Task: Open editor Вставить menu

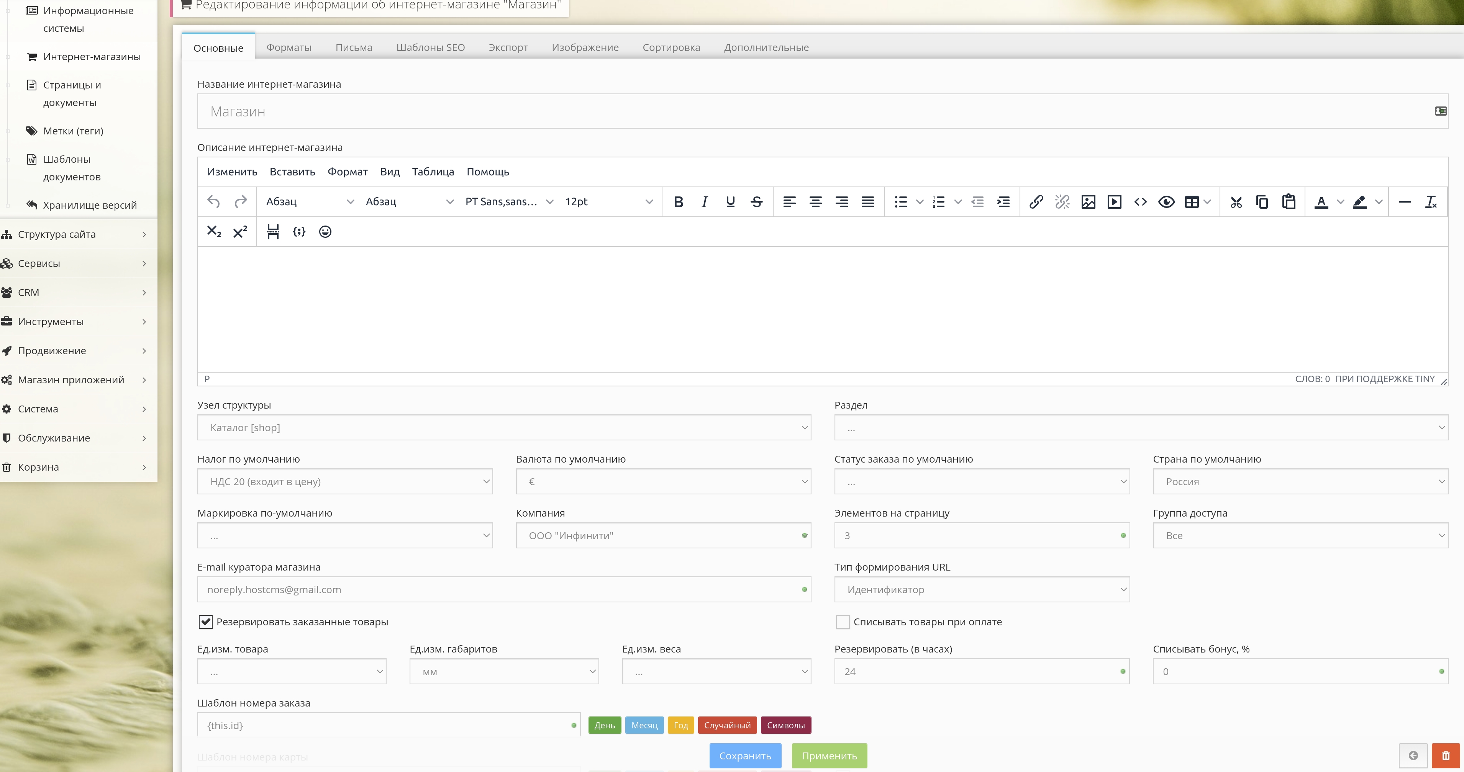Action: (x=292, y=172)
